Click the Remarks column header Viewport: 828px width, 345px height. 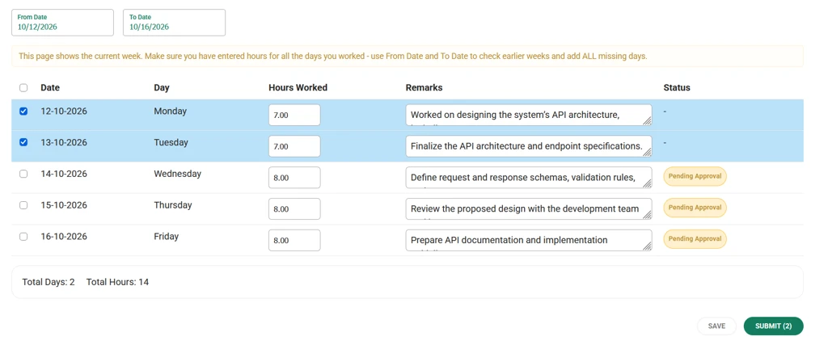[x=424, y=87]
